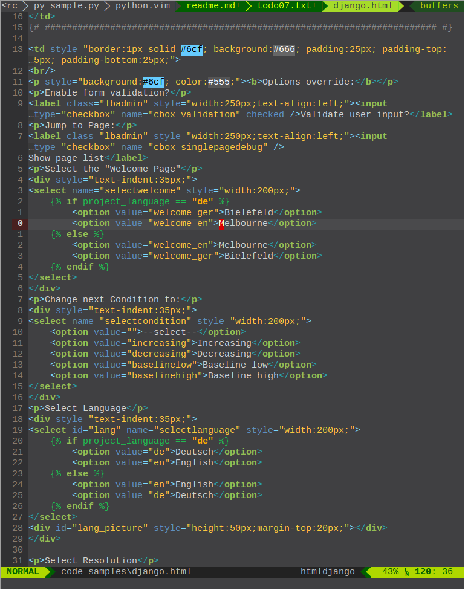Click the {% endif %} tag on line 26
465x590 pixels.
point(80,507)
